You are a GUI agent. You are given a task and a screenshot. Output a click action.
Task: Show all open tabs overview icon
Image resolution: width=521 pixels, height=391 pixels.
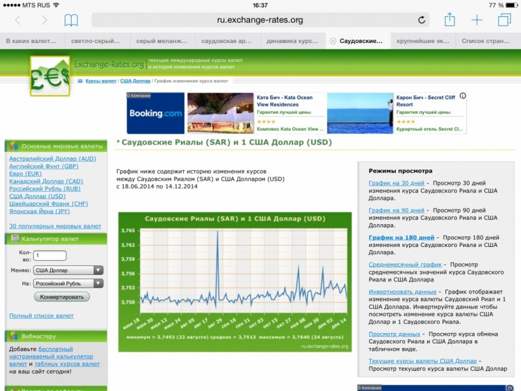pyautogui.click(x=504, y=20)
